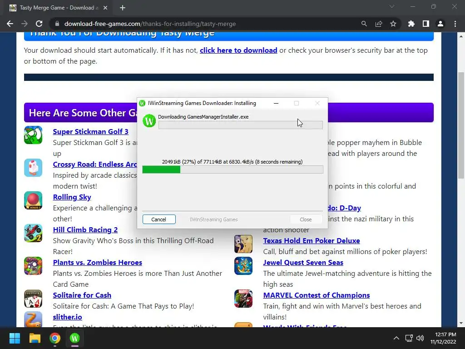Minimize the IWinStreaming Downloader dialog

click(x=276, y=103)
